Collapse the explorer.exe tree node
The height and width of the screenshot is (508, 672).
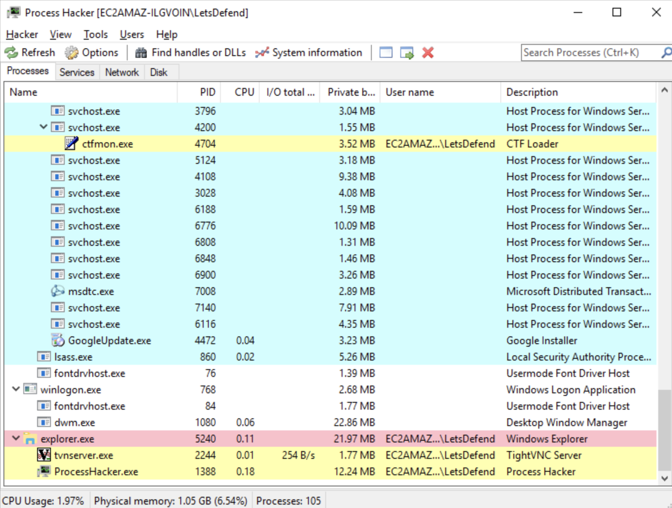16,438
